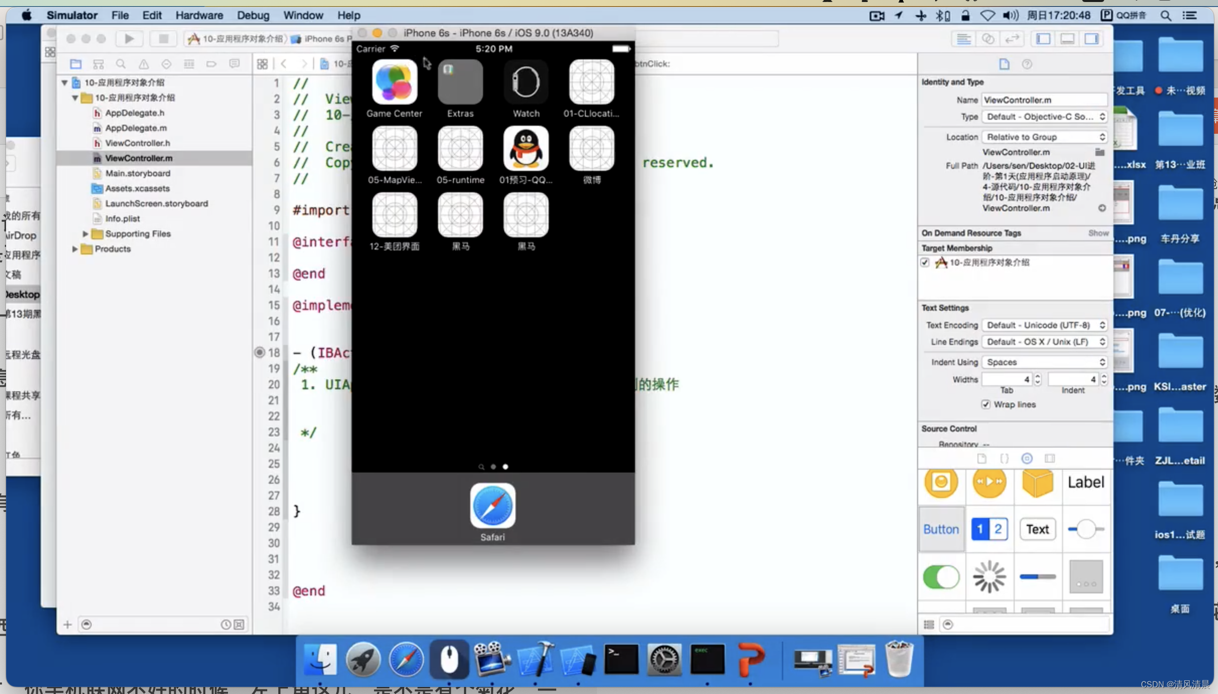This screenshot has height=694, width=1218.
Task: Click the Label icon in Interface Builder panel
Action: pyautogui.click(x=1085, y=482)
